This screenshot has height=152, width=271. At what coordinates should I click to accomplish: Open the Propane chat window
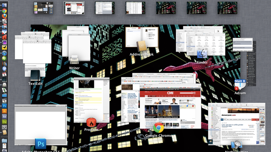91,100
